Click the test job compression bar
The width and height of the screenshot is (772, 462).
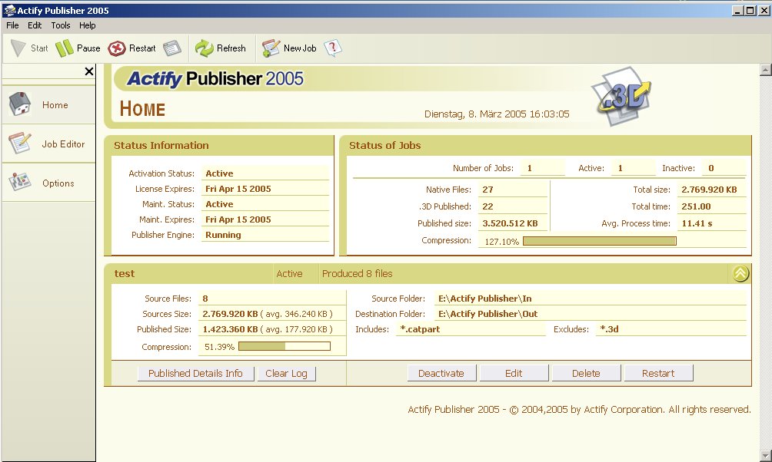point(284,347)
